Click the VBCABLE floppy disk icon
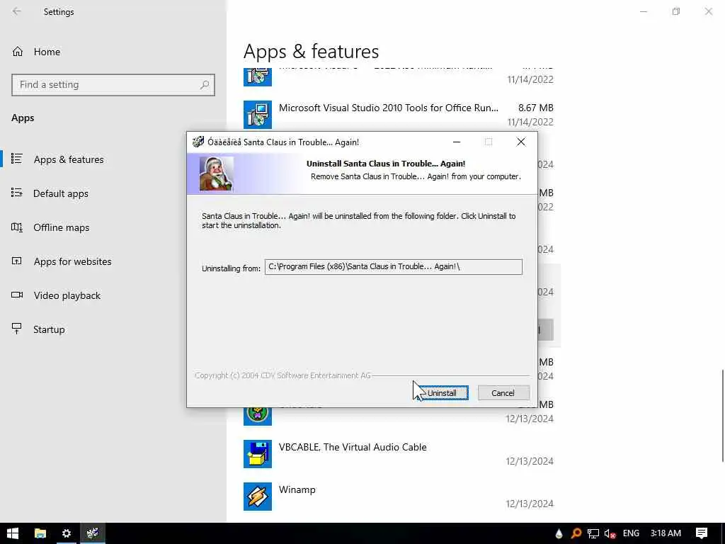 click(258, 454)
